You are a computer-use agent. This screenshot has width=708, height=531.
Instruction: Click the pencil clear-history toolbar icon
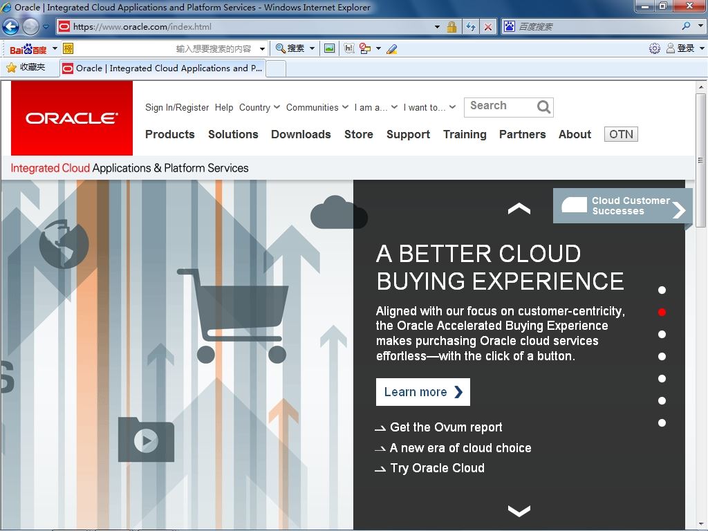tap(392, 49)
